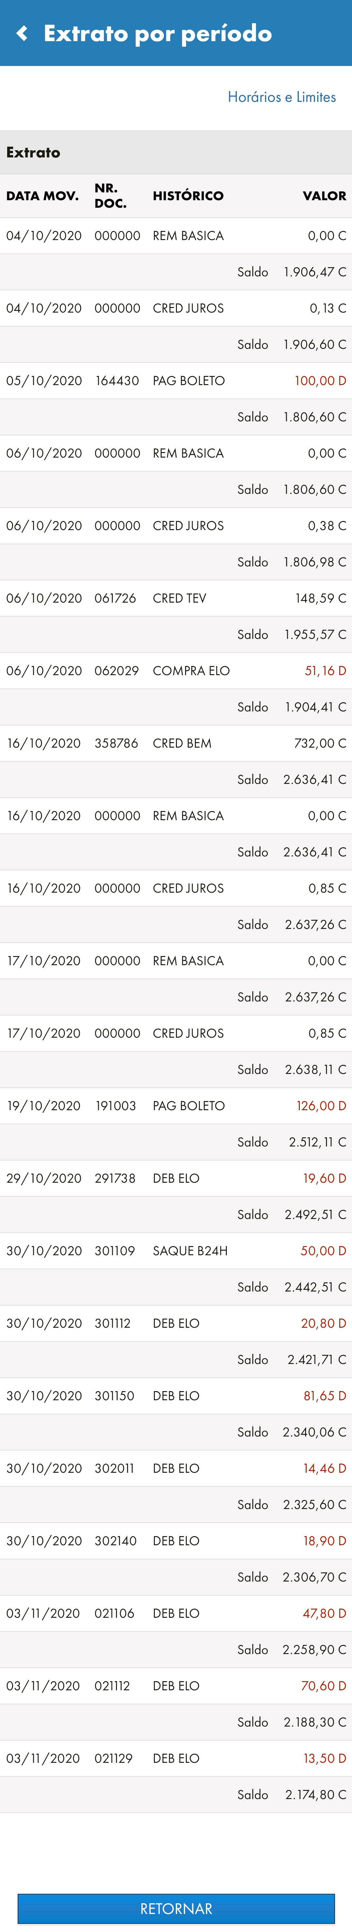352x1932 pixels.
Task: Click the RETORNAR button
Action: [x=176, y=1908]
